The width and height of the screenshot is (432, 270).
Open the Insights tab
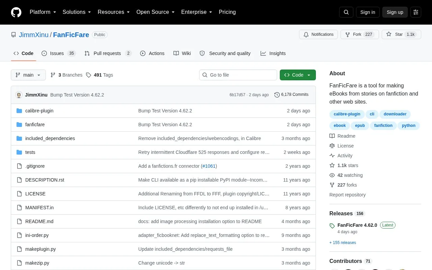pyautogui.click(x=273, y=53)
